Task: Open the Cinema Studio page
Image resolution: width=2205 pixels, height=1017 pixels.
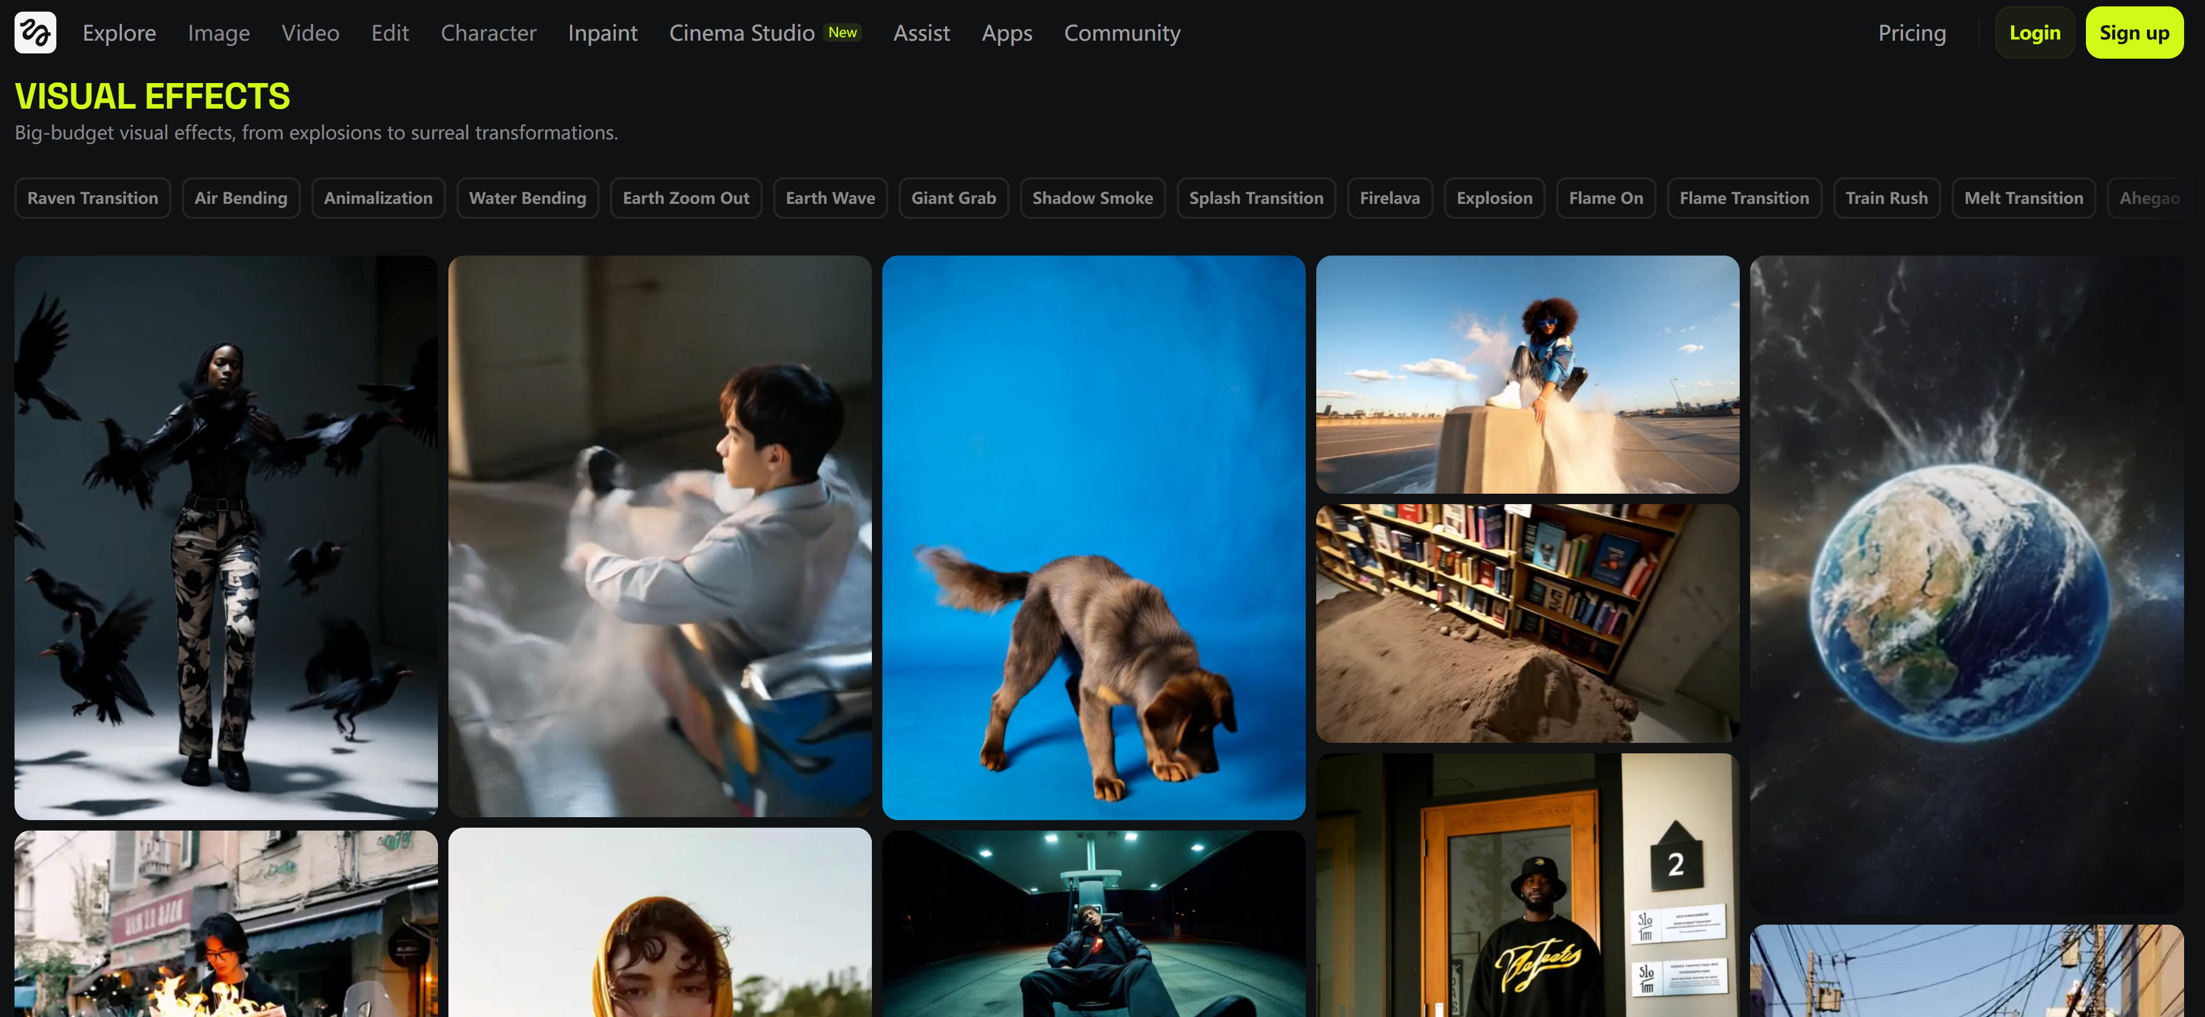Action: (x=741, y=33)
